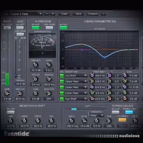This screenshot has height=143, width=143.
Task: Click the gain knob in the 100.0 Hz Classic Peak row
Action: (125, 81)
